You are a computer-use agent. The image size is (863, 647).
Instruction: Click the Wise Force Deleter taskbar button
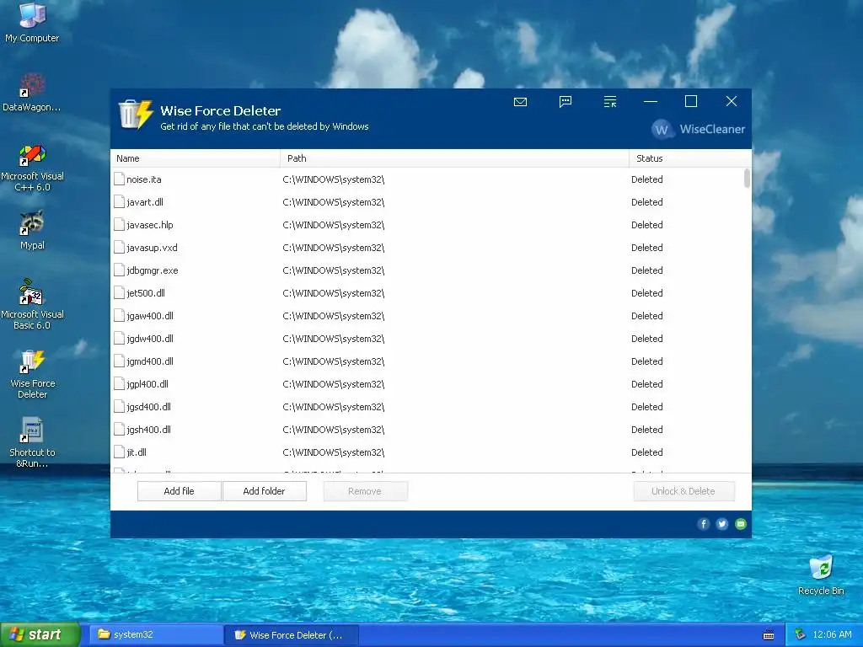tap(292, 635)
